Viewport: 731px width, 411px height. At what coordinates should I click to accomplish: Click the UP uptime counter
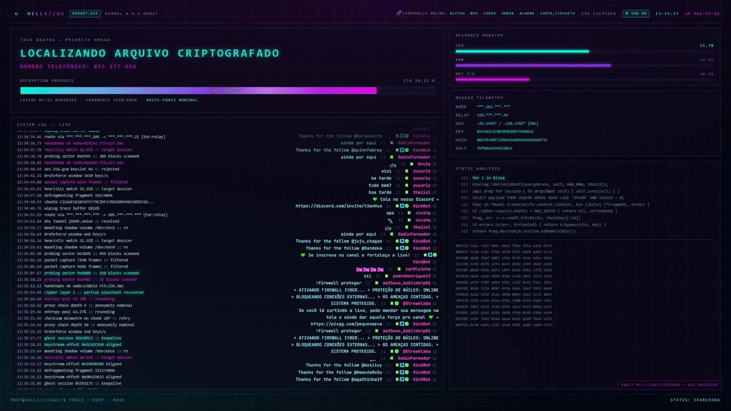702,13
